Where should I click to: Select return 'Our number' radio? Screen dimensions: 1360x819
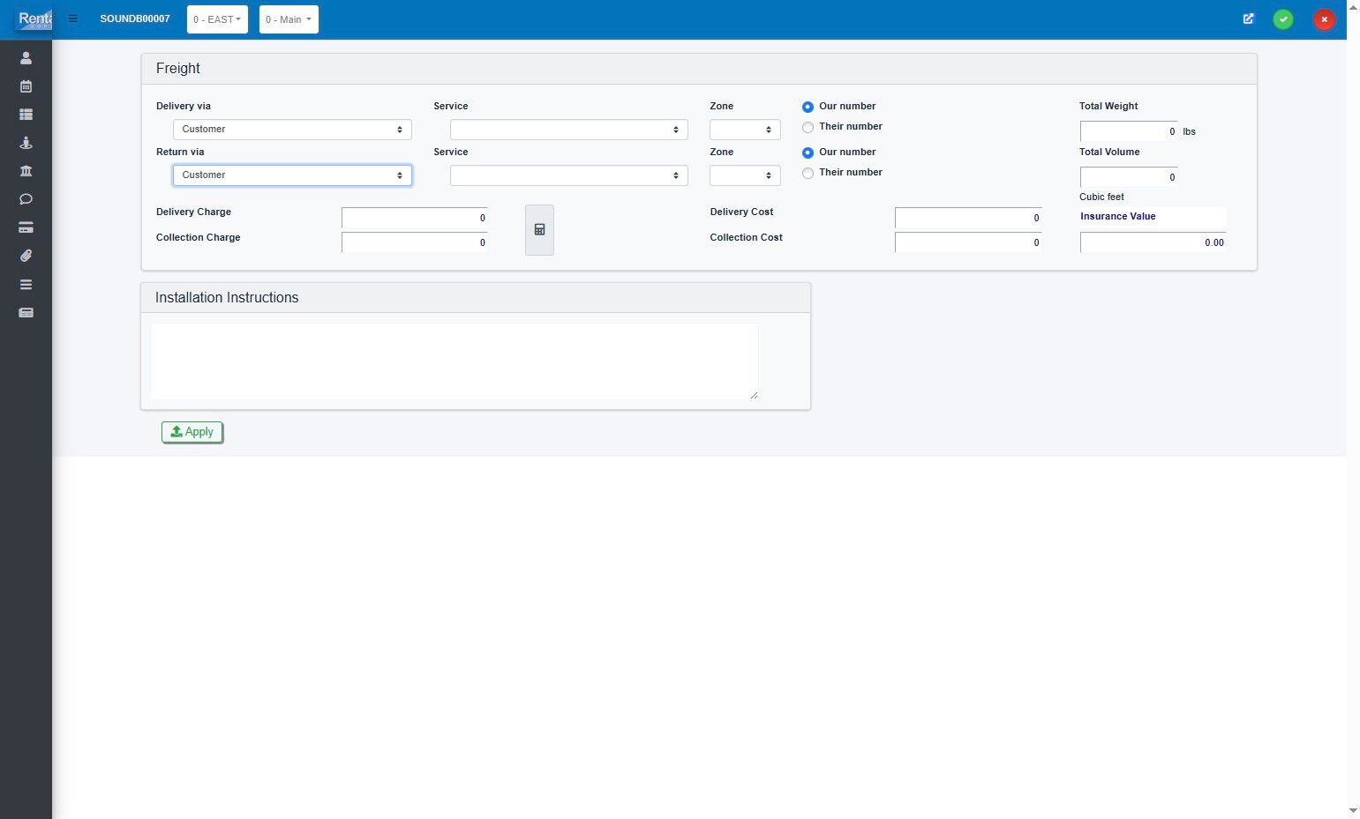coord(808,153)
